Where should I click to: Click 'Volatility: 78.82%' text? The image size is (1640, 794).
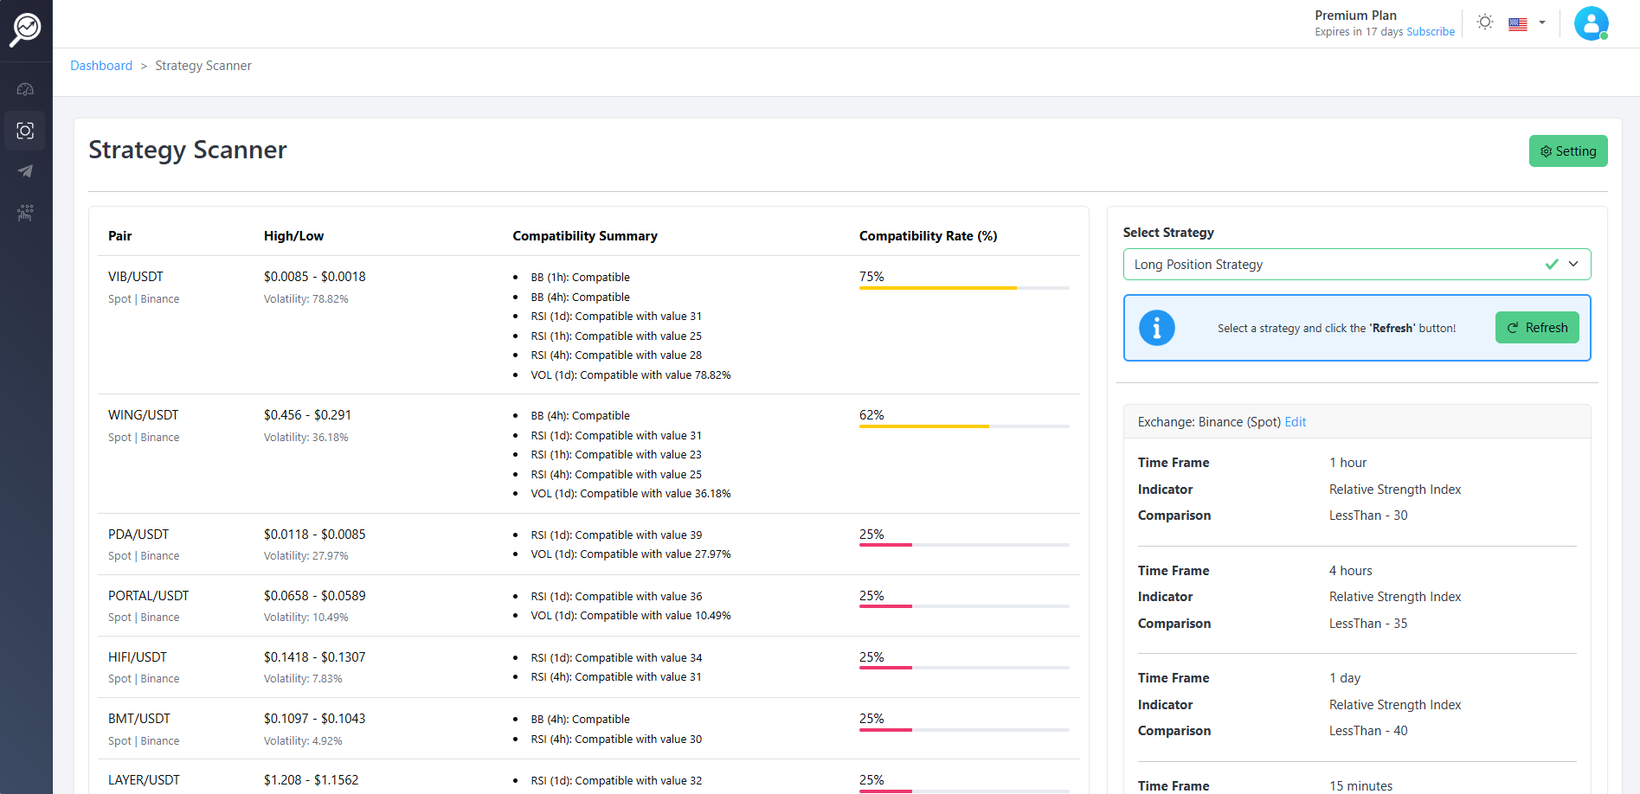click(x=306, y=299)
